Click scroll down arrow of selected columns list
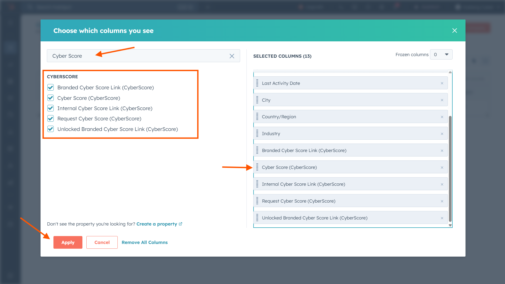Image resolution: width=505 pixels, height=284 pixels. point(450,225)
